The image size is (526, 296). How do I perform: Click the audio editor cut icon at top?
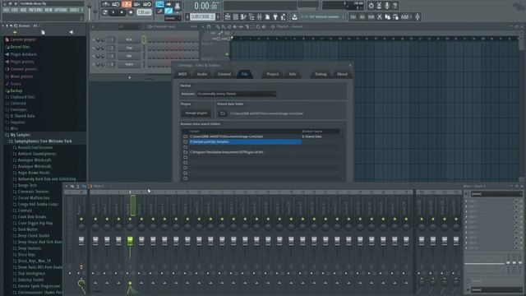(379, 6)
